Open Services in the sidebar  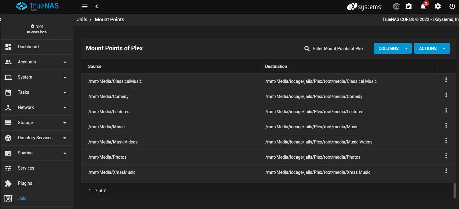pyautogui.click(x=26, y=168)
